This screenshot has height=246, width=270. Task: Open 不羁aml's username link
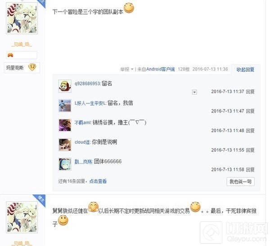pos(83,123)
